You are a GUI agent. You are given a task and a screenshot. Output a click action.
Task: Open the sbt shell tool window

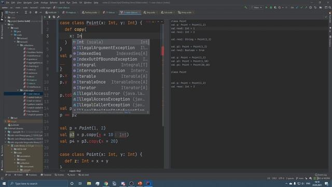(x=84, y=175)
